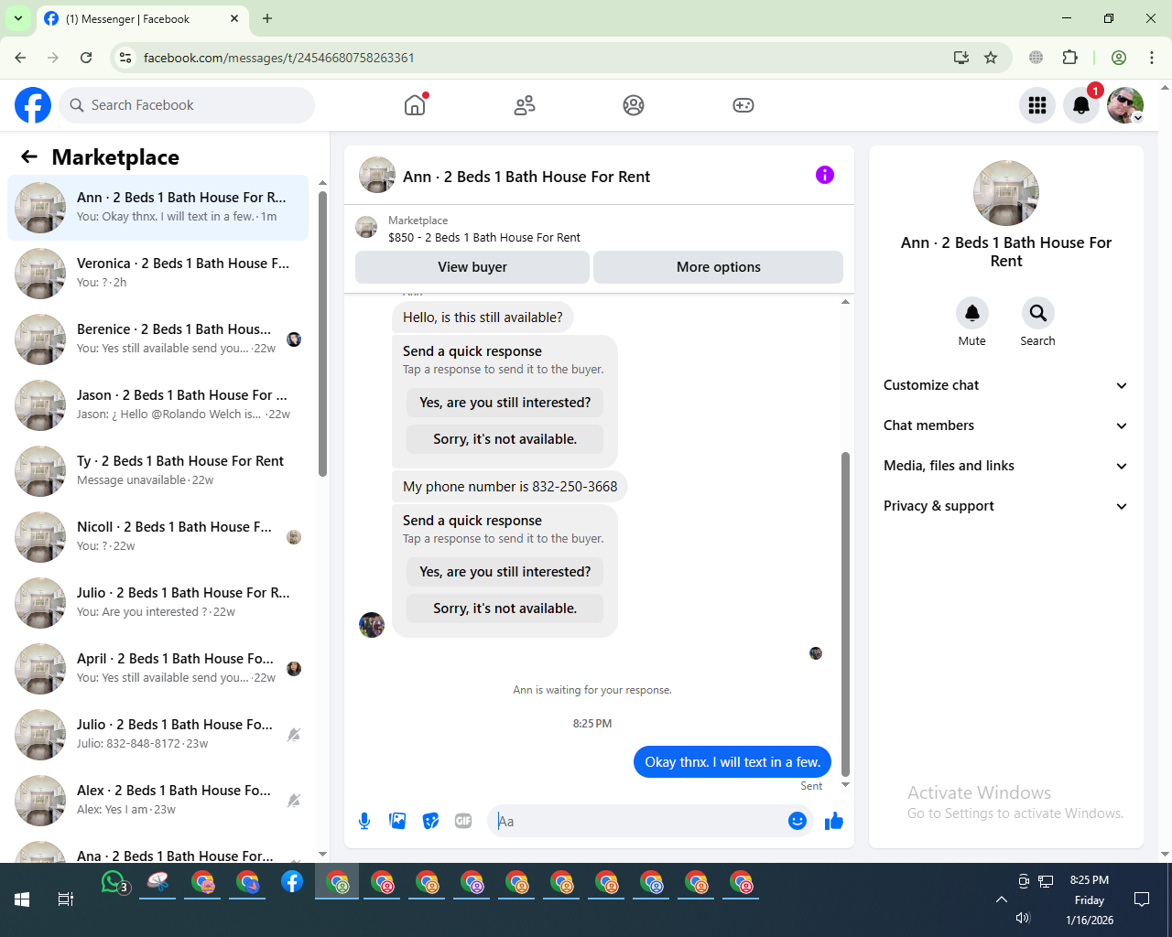Viewport: 1172px width, 937px height.
Task: Expand Chat members section
Action: pos(1006,425)
